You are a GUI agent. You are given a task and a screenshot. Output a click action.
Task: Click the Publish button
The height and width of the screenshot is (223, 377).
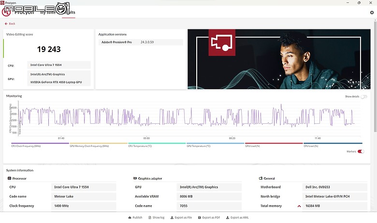135,218
